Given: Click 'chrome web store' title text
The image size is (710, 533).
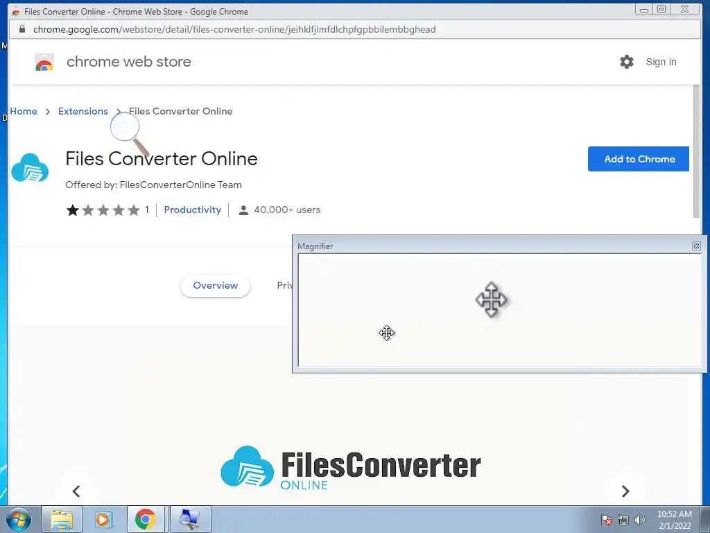Looking at the screenshot, I should tap(128, 62).
